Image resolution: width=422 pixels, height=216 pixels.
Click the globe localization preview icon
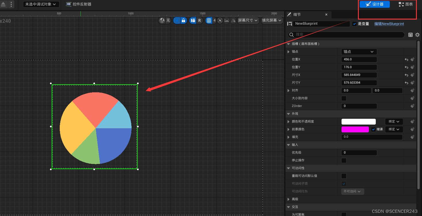(x=162, y=20)
